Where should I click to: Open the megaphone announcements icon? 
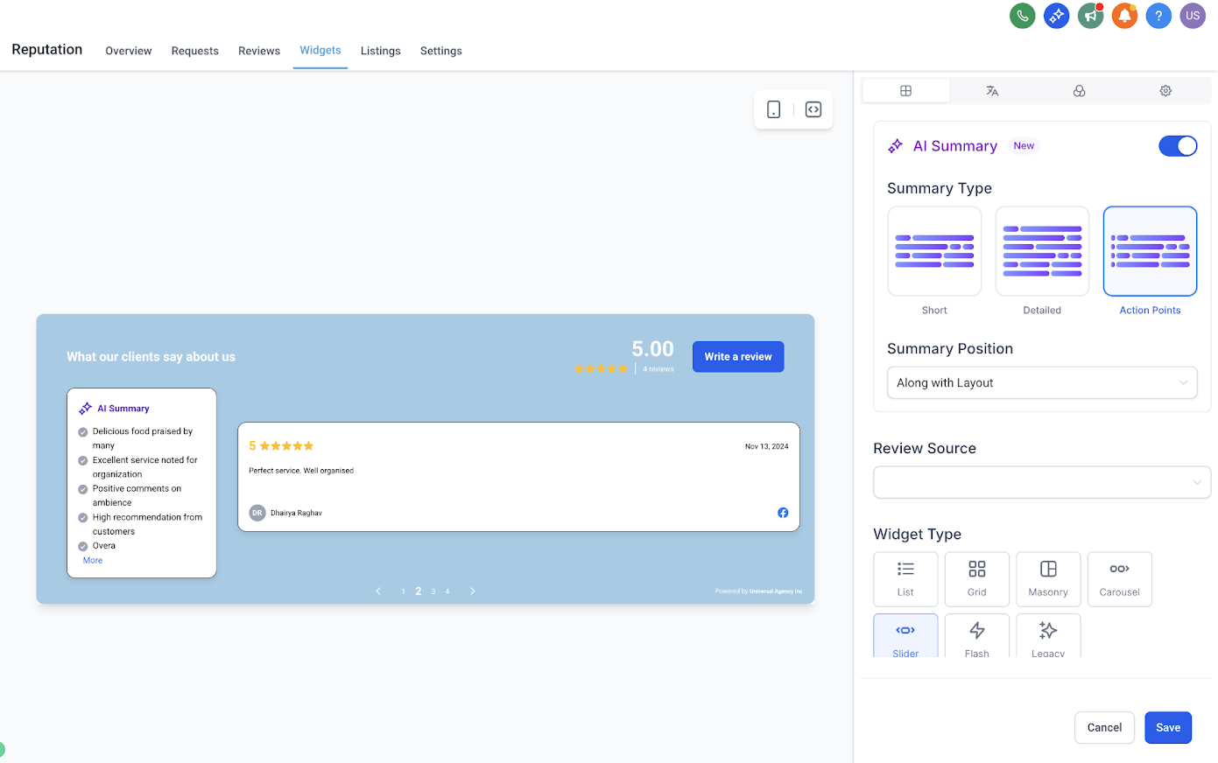(x=1090, y=16)
